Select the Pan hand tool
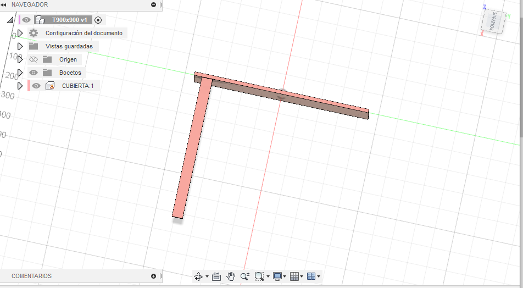523x288 pixels. 231,276
